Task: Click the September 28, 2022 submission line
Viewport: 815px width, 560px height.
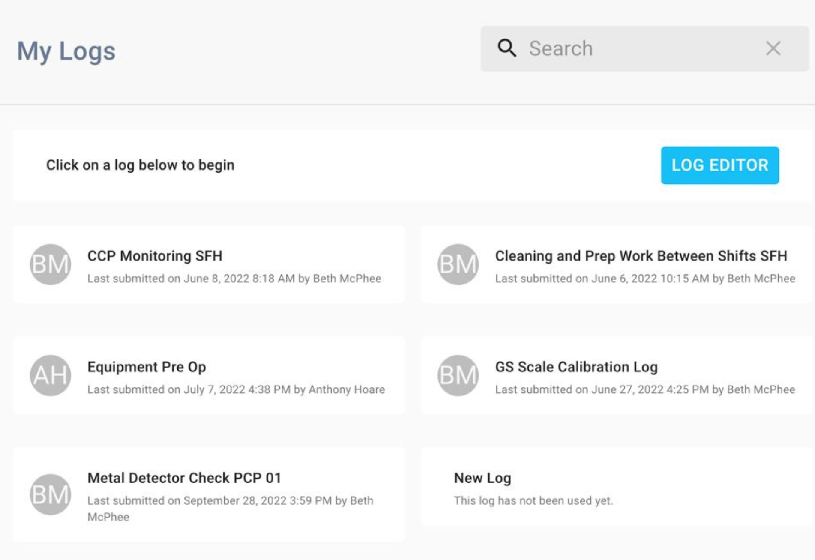Action: pos(230,500)
